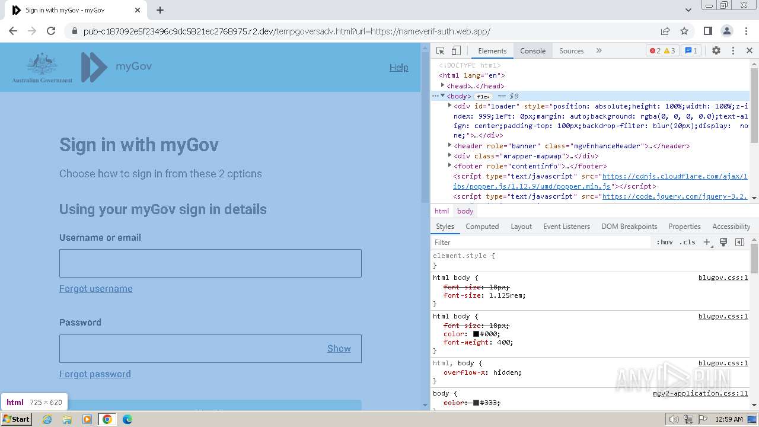This screenshot has height=427, width=759.
Task: Open tab search dropdown arrow
Action: coord(688,10)
